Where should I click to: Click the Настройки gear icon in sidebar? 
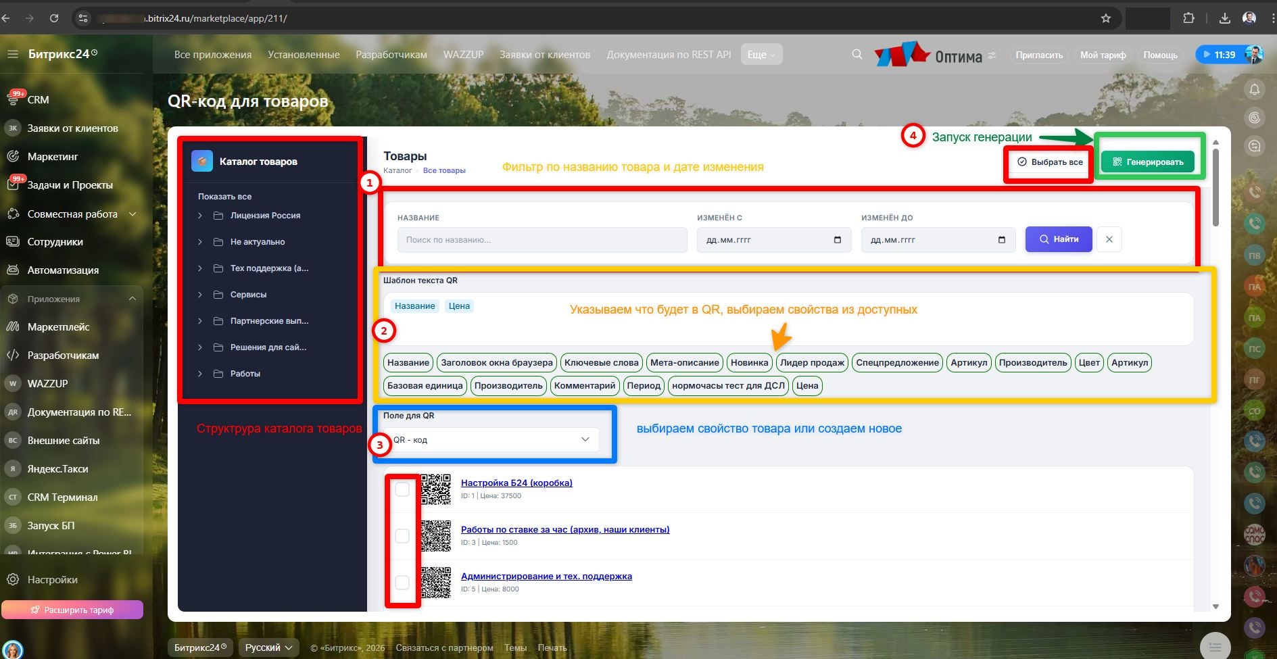(13, 580)
